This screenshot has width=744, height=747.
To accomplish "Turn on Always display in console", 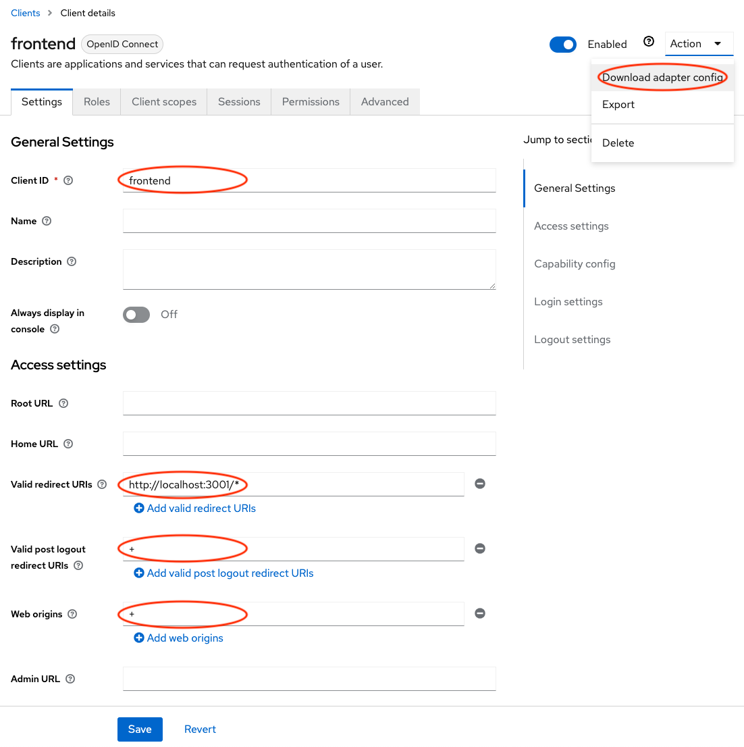I will point(136,315).
